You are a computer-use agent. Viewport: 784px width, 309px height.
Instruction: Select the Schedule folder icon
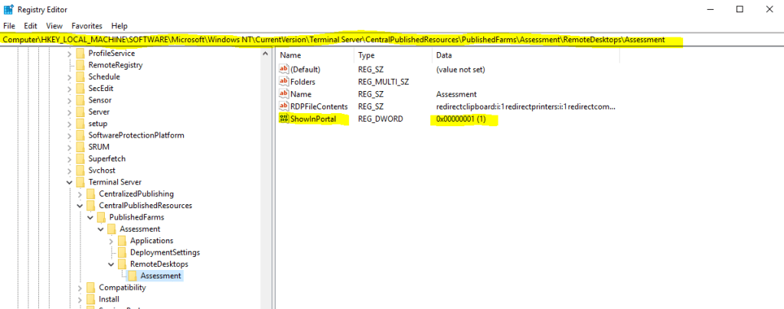[x=80, y=77]
